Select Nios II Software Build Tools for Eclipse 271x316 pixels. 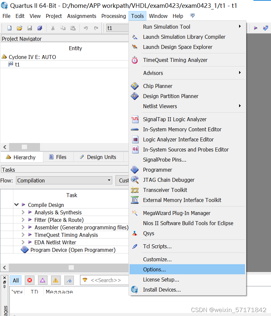click(187, 223)
